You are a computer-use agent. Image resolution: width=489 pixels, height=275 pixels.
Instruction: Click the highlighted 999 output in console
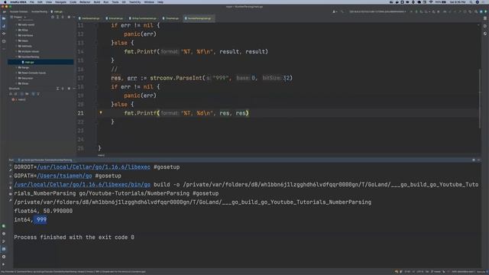pos(40,220)
